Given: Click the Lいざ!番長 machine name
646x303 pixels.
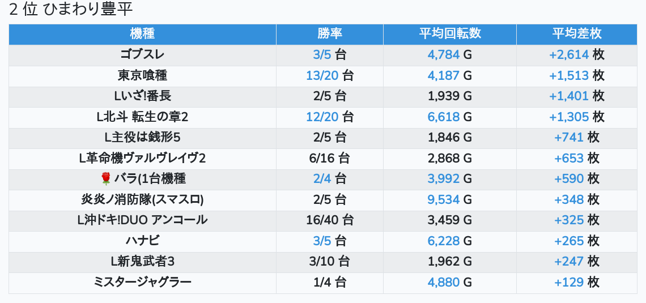Looking at the screenshot, I should point(142,96).
